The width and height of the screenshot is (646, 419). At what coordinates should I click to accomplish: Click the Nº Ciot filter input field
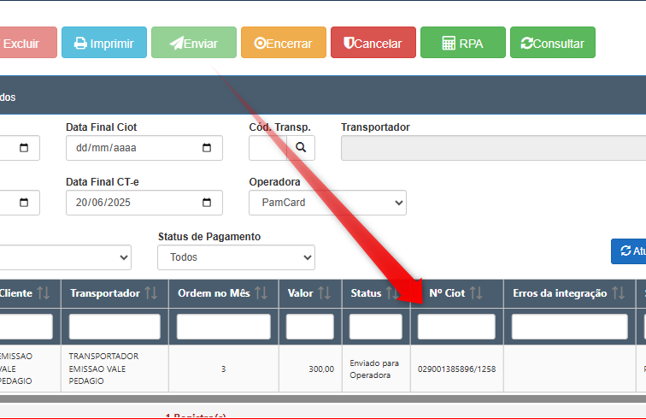456,327
